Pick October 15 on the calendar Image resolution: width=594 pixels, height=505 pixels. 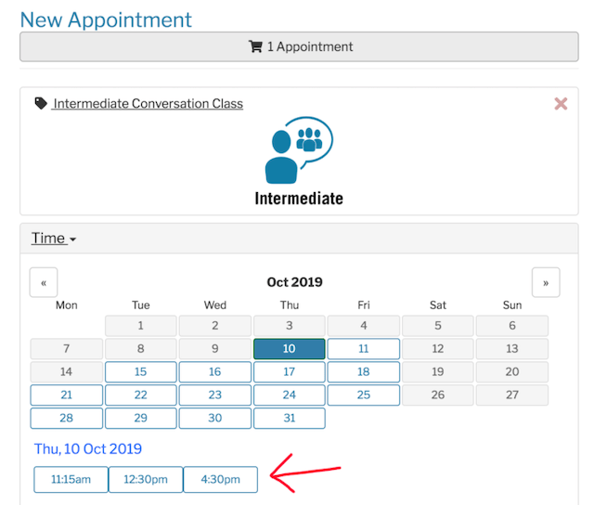(141, 372)
